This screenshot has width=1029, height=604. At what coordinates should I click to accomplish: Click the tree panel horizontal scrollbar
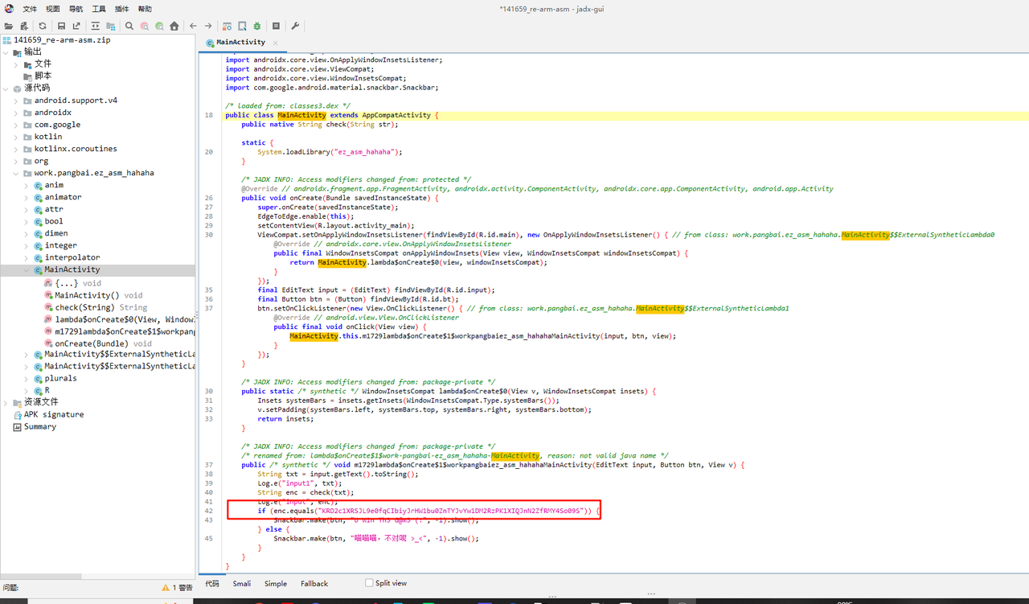(x=41, y=576)
